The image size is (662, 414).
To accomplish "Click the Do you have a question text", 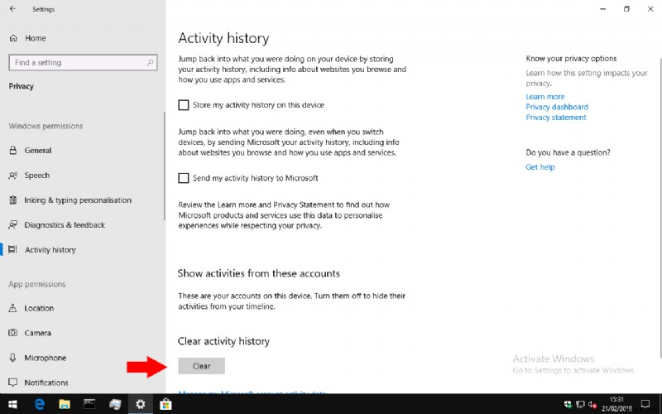I will 568,152.
